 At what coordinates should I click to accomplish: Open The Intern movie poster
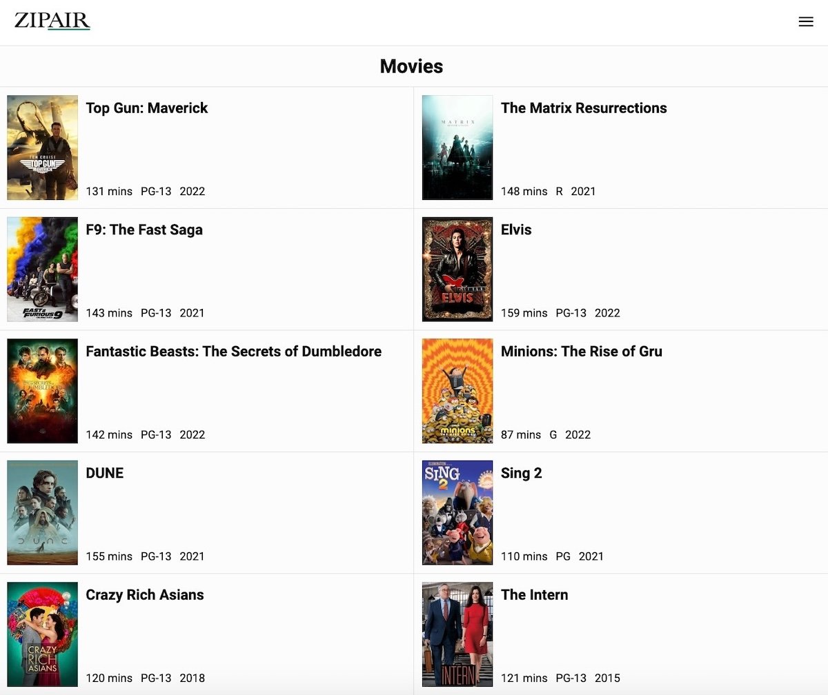(x=457, y=634)
